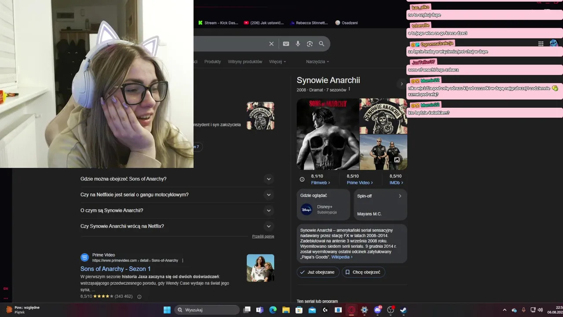Open Synowie Anarchii reaper logo image in panel
The image size is (563, 317).
point(383,116)
